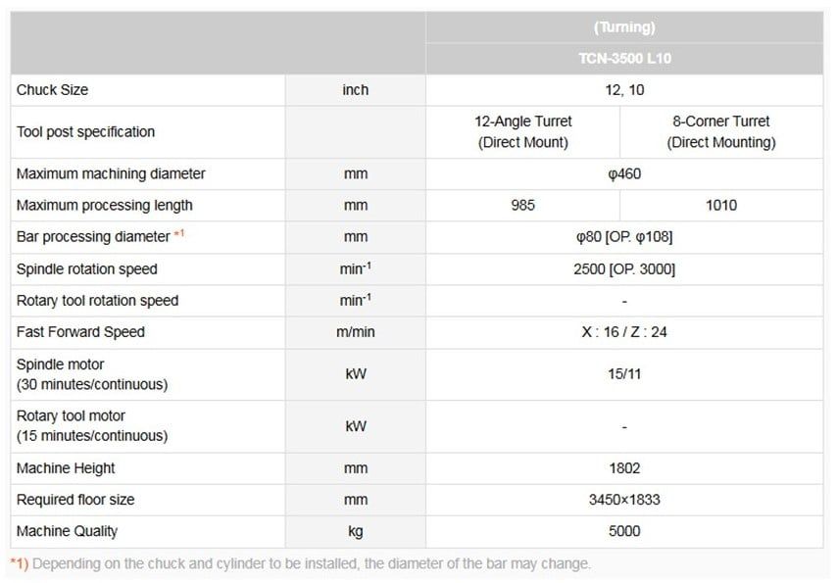Click the 1802 machine height value

tap(624, 468)
